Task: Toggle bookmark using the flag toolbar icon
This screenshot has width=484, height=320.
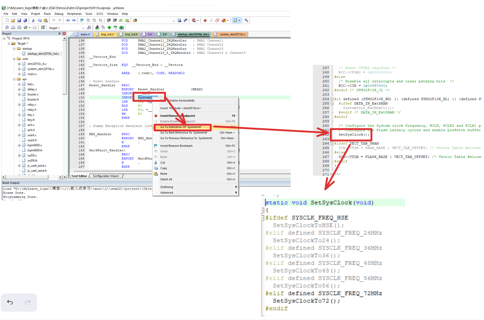Action: click(x=82, y=21)
